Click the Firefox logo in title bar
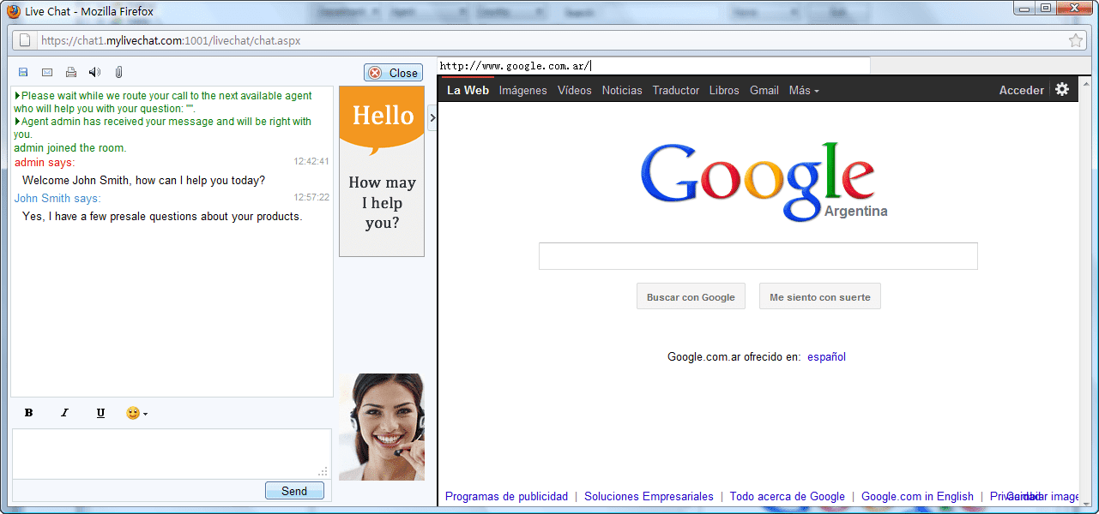 14,11
